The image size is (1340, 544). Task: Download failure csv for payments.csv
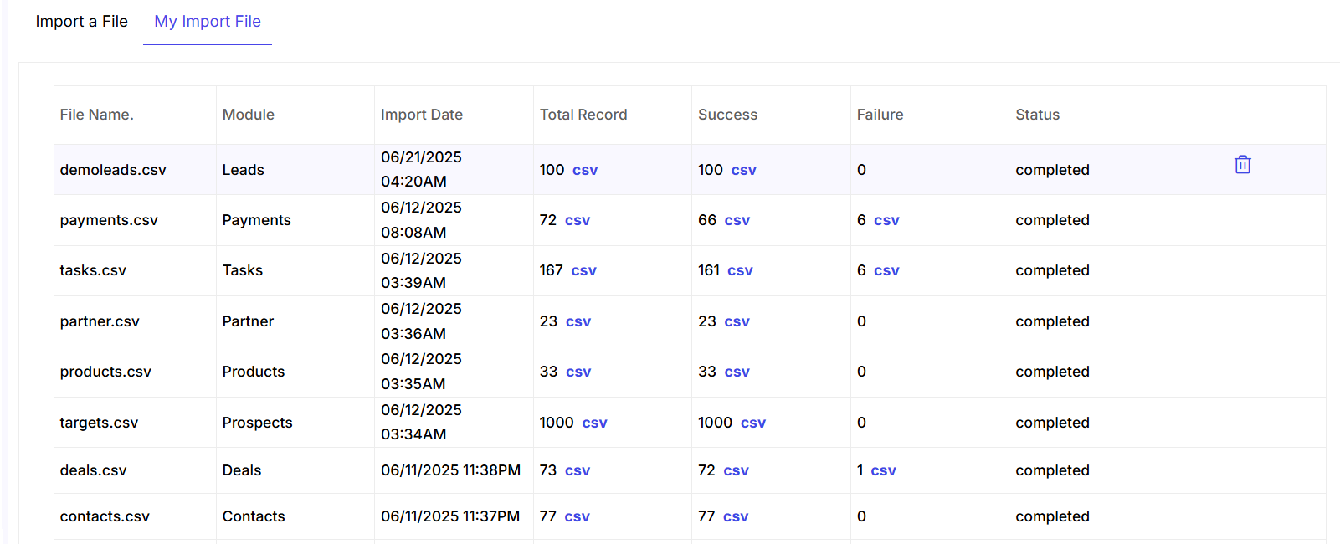pos(886,220)
